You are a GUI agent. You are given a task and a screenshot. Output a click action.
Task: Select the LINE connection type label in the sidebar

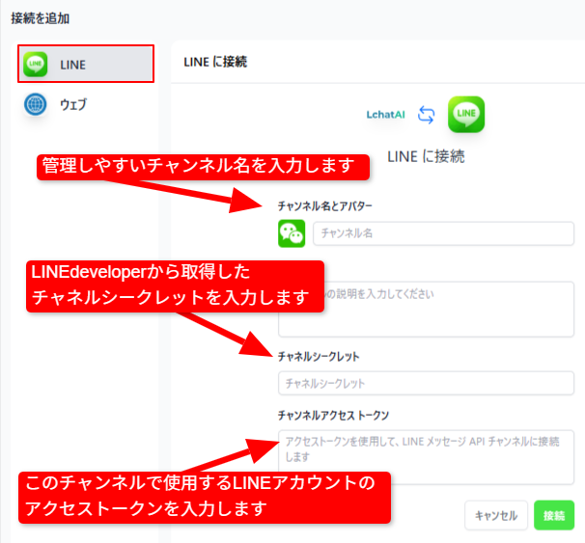tap(72, 66)
